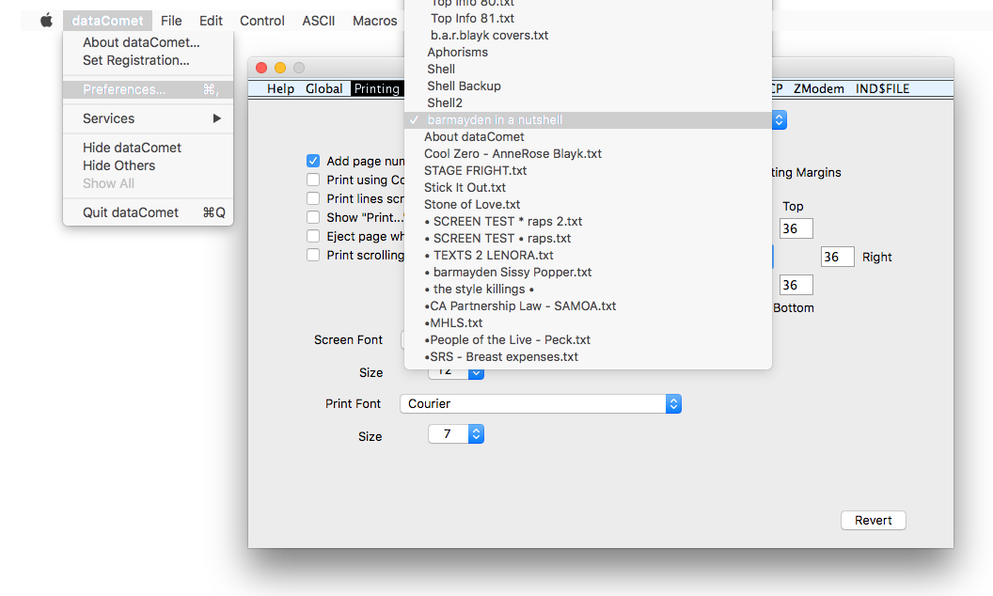The image size is (993, 596).
Task: Edit the Top margin field
Action: [x=796, y=228]
